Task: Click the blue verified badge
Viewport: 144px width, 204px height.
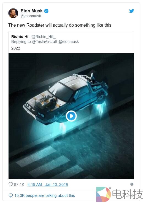Action: [x=46, y=11]
